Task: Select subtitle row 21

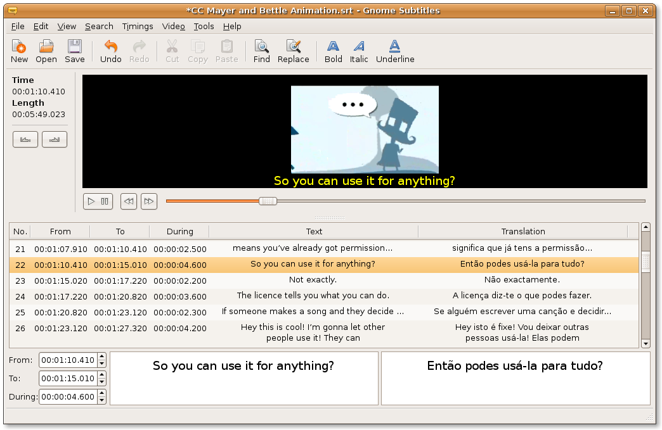Action: 324,249
